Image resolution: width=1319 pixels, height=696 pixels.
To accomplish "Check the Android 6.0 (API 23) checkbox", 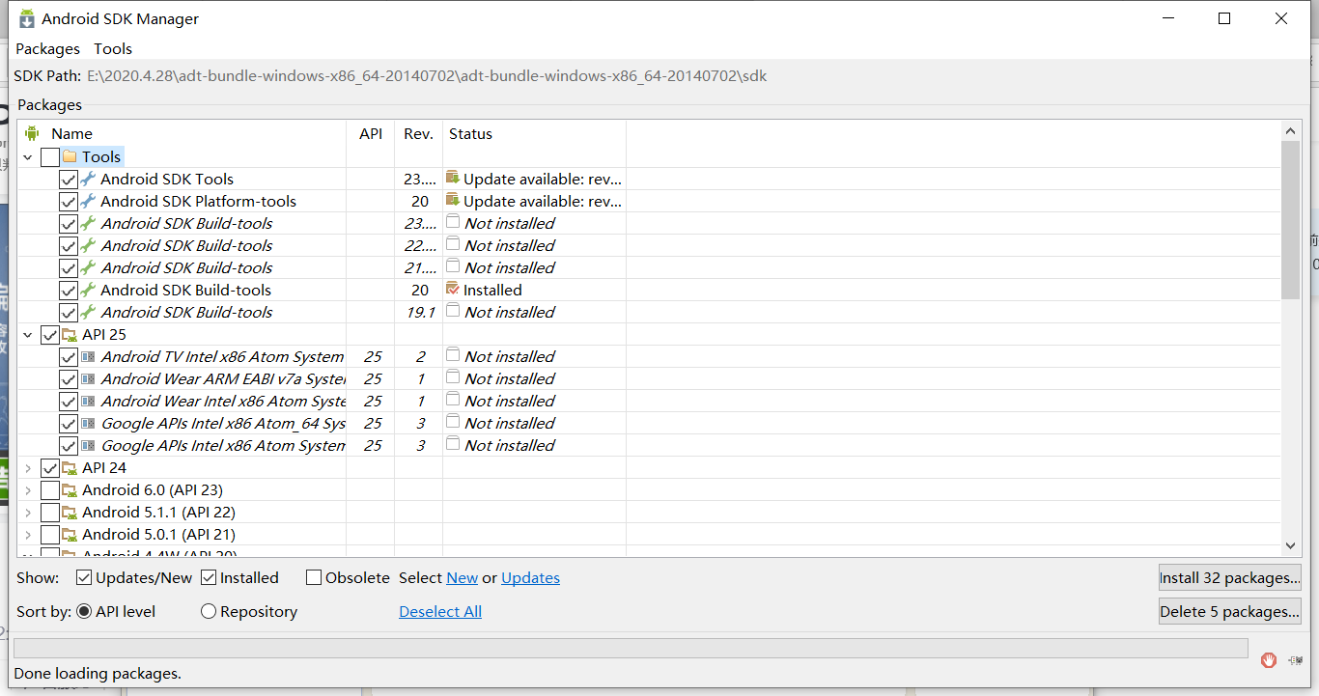I will [50, 490].
